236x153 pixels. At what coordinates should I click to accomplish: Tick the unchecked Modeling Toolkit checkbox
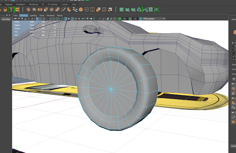pos(233,53)
